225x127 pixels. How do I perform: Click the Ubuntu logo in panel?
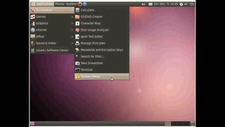point(33,4)
